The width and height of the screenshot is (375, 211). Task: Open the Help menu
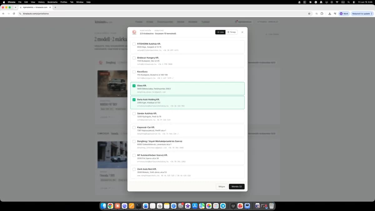click(88, 2)
